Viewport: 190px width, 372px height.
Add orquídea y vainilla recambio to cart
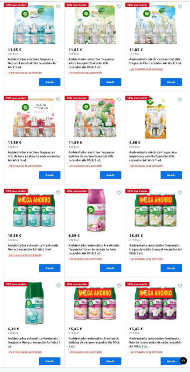pos(171,175)
